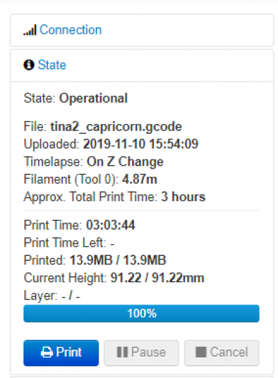Click the Current Height 91.22 / 91.22mm value

click(157, 278)
